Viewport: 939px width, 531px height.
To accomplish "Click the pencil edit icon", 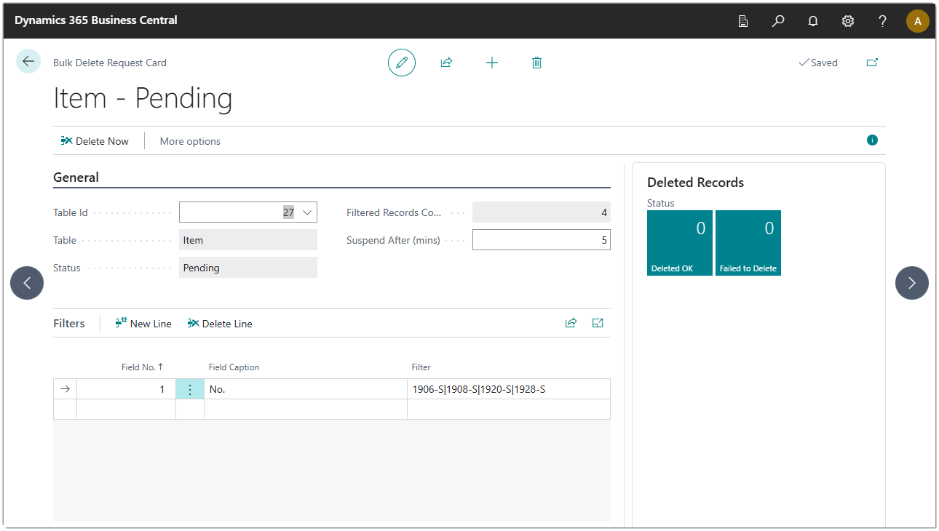I will click(402, 63).
